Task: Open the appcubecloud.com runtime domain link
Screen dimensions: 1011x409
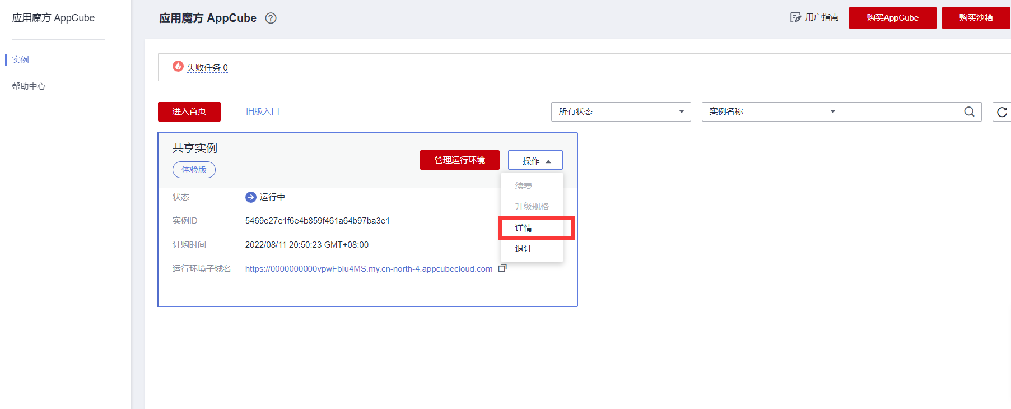Action: click(369, 269)
